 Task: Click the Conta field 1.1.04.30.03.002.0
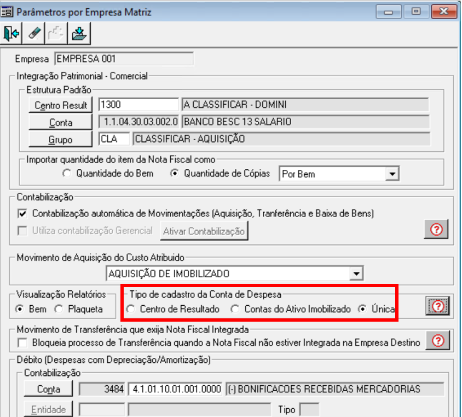point(138,122)
